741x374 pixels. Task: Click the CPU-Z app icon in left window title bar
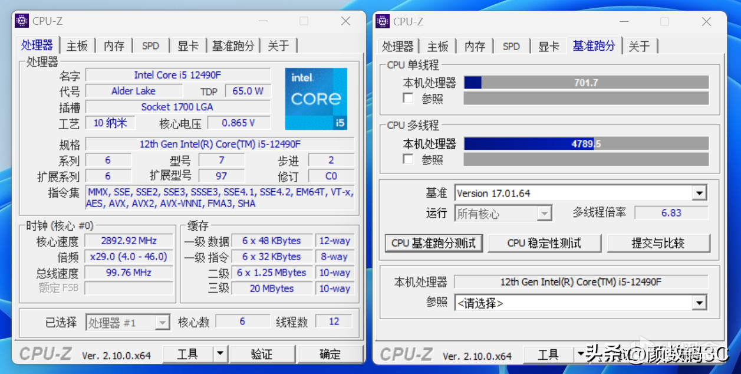point(22,21)
